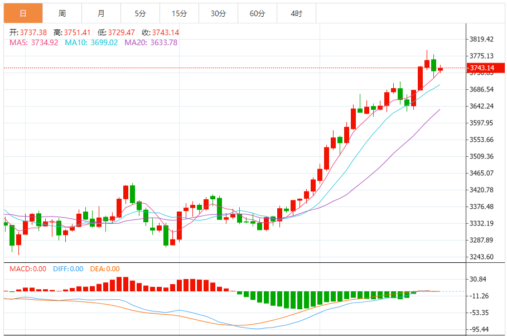This screenshot has height=336, width=507.
Task: Click the 3686.54 price axis label
Action: tap(481, 89)
